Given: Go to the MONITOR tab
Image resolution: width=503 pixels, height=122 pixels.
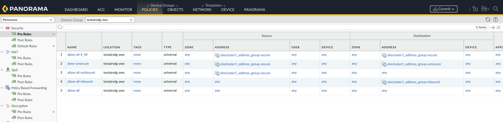Looking at the screenshot, I should point(123,10).
